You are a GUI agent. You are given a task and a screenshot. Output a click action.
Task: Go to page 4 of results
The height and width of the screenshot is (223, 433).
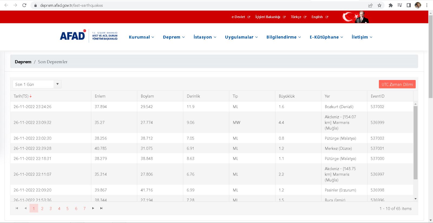click(59, 208)
